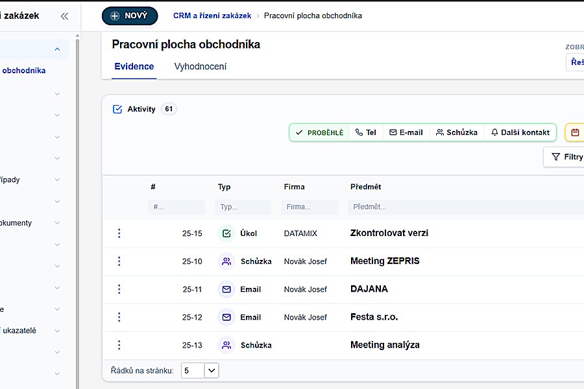Sort by the Předmět column header

coord(366,187)
